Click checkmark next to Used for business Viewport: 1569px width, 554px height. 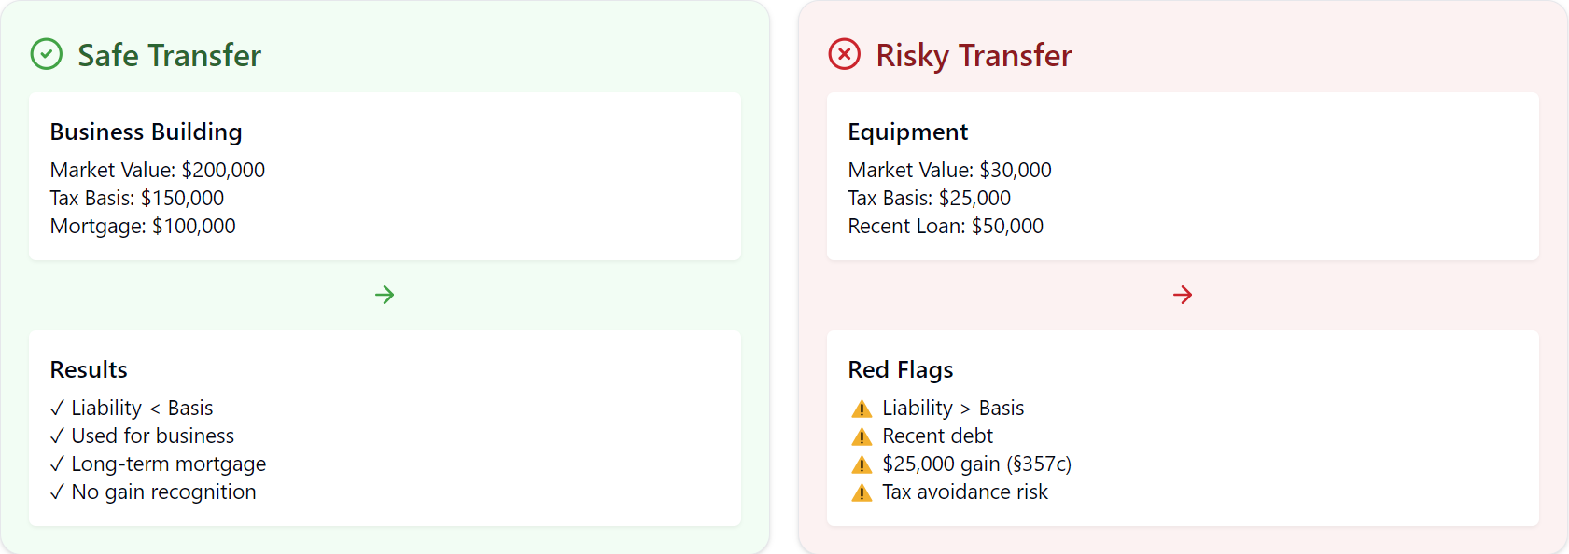58,436
